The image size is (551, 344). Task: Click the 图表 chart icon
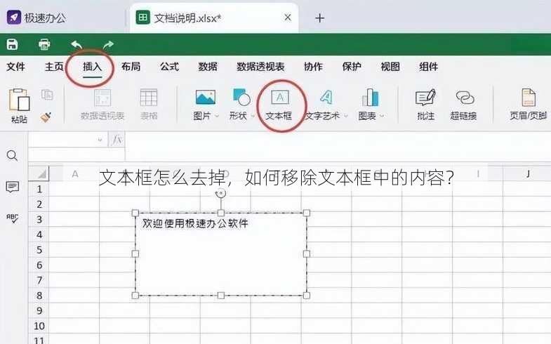[x=371, y=98]
